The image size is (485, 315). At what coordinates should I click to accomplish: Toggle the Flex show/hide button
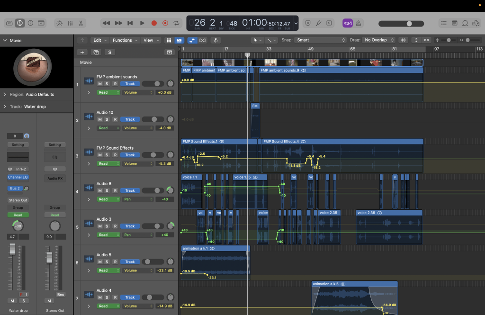click(203, 40)
